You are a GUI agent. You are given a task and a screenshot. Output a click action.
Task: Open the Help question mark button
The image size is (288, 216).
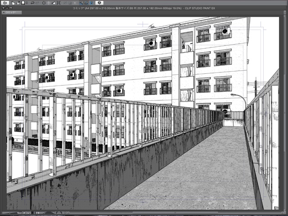[x=99, y=3]
